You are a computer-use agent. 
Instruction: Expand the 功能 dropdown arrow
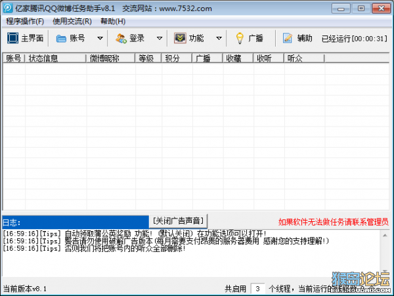tap(219, 39)
